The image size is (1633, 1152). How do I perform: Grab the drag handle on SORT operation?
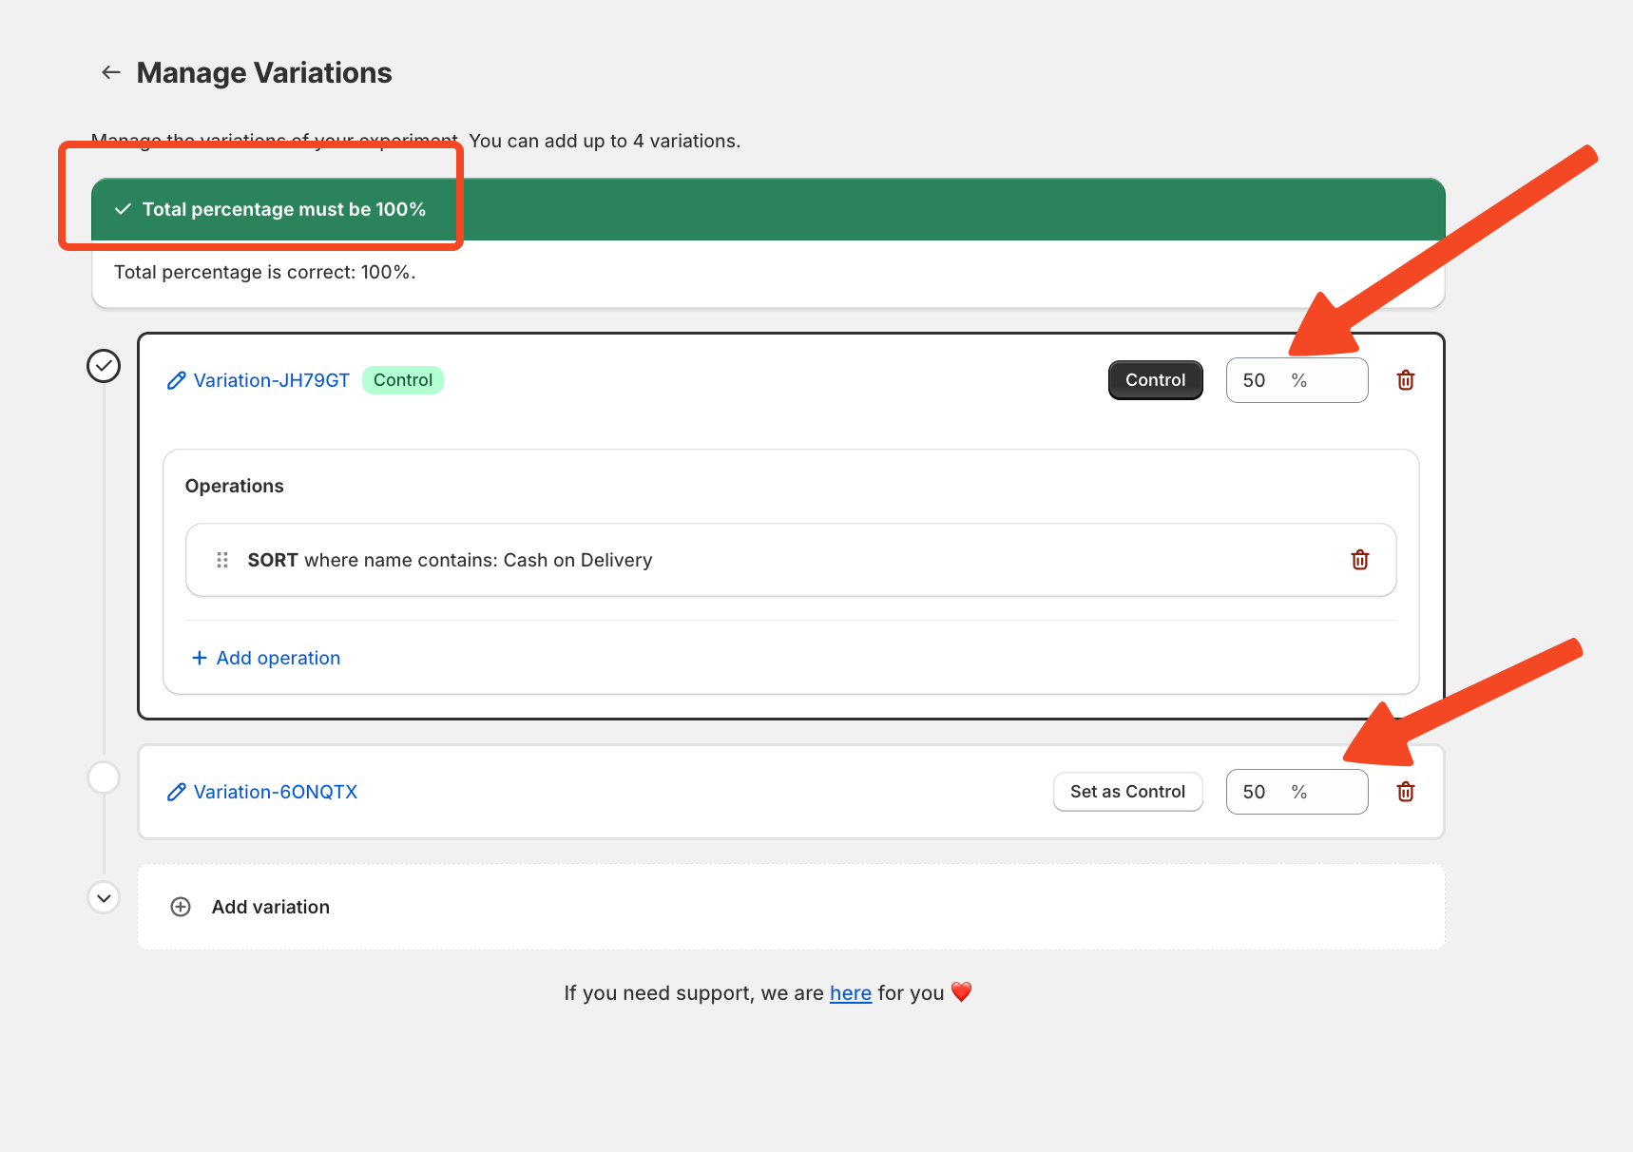[x=222, y=560]
